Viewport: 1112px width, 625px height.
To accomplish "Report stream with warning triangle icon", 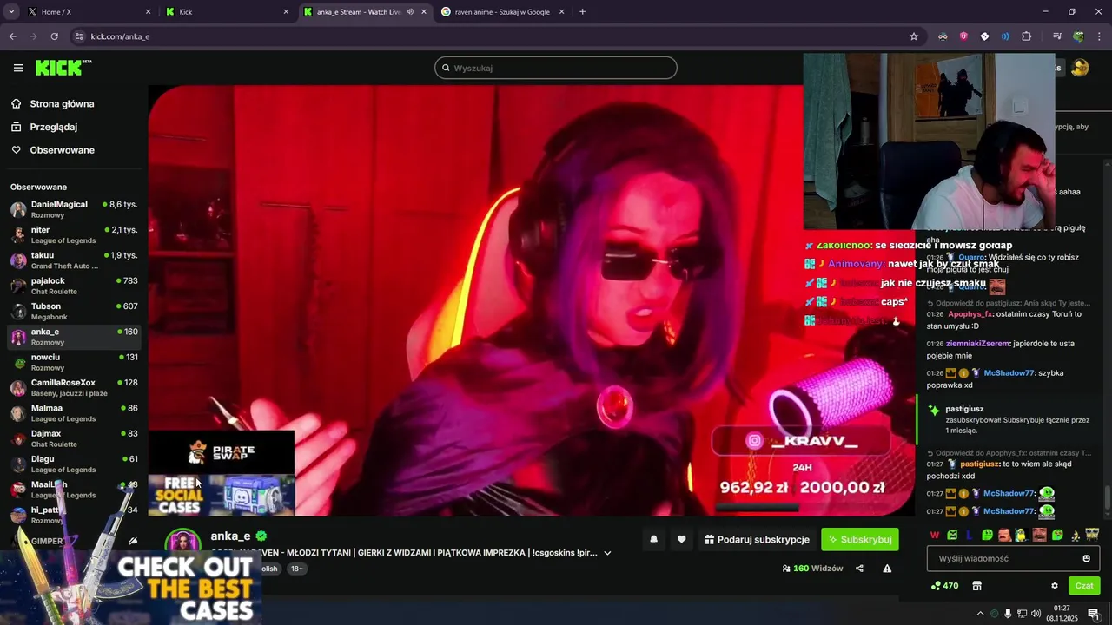I will pyautogui.click(x=887, y=569).
